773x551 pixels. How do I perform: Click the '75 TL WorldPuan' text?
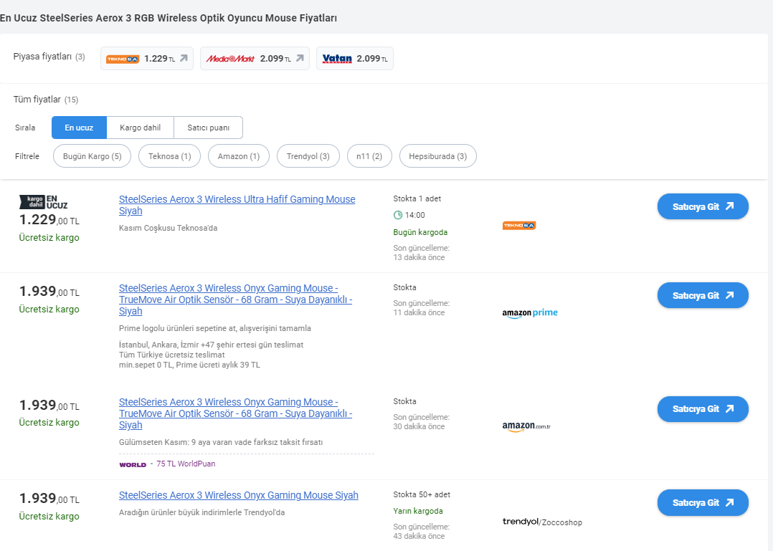[x=186, y=464]
